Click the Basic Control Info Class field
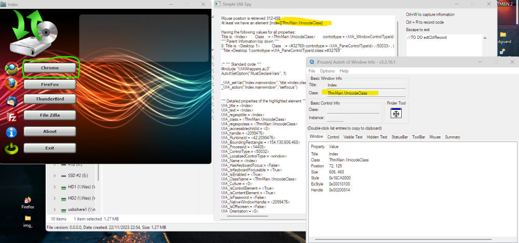 pos(353,110)
